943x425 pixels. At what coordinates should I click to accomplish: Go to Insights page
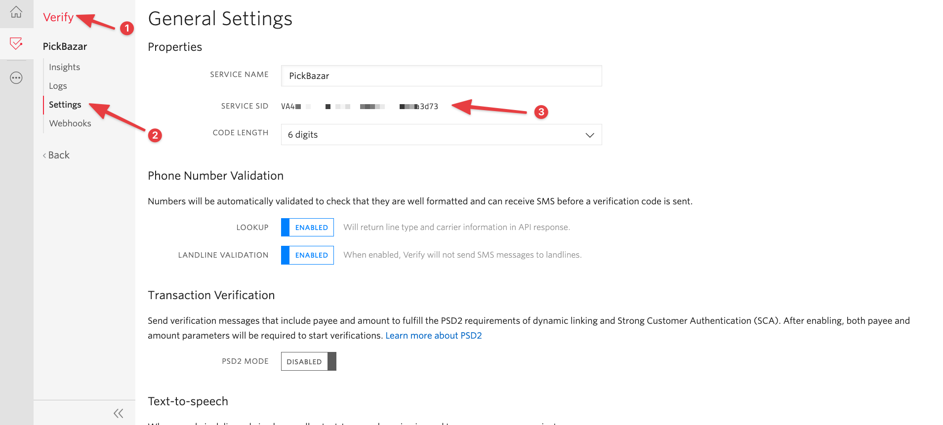click(64, 67)
